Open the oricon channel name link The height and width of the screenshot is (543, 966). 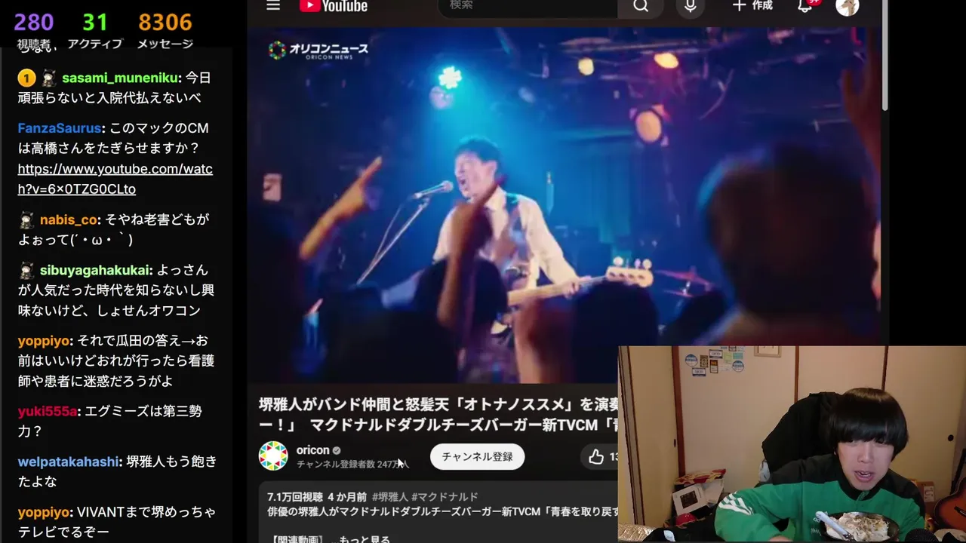[x=312, y=450]
